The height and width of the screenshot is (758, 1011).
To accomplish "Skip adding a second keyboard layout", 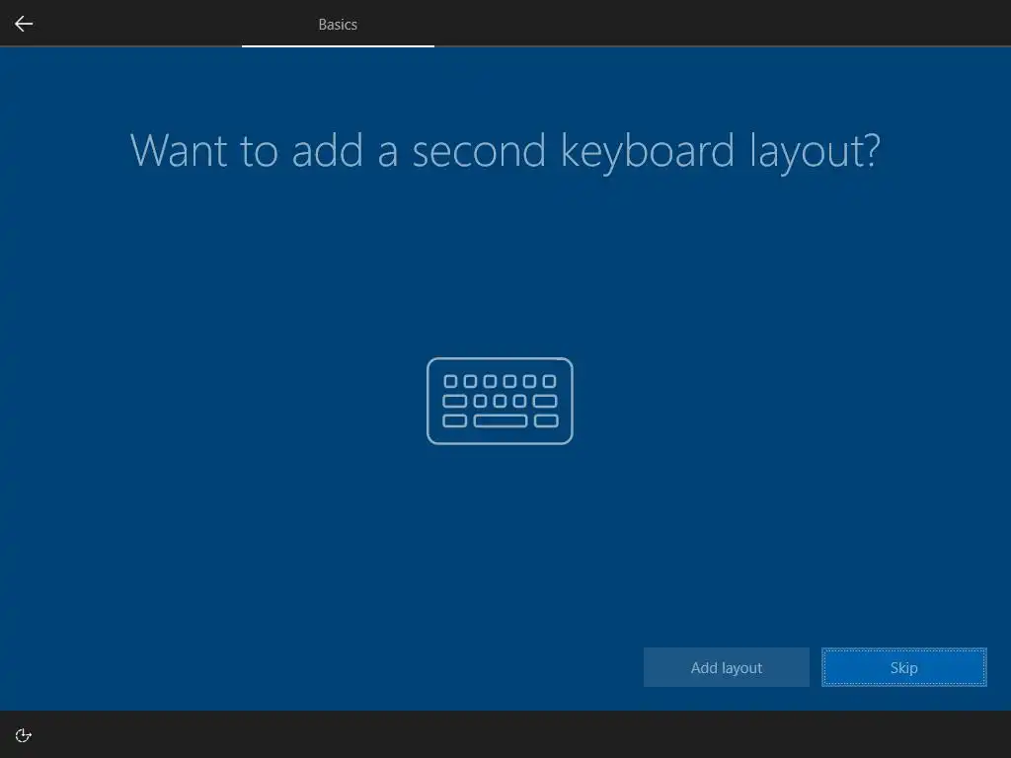I will [x=904, y=667].
